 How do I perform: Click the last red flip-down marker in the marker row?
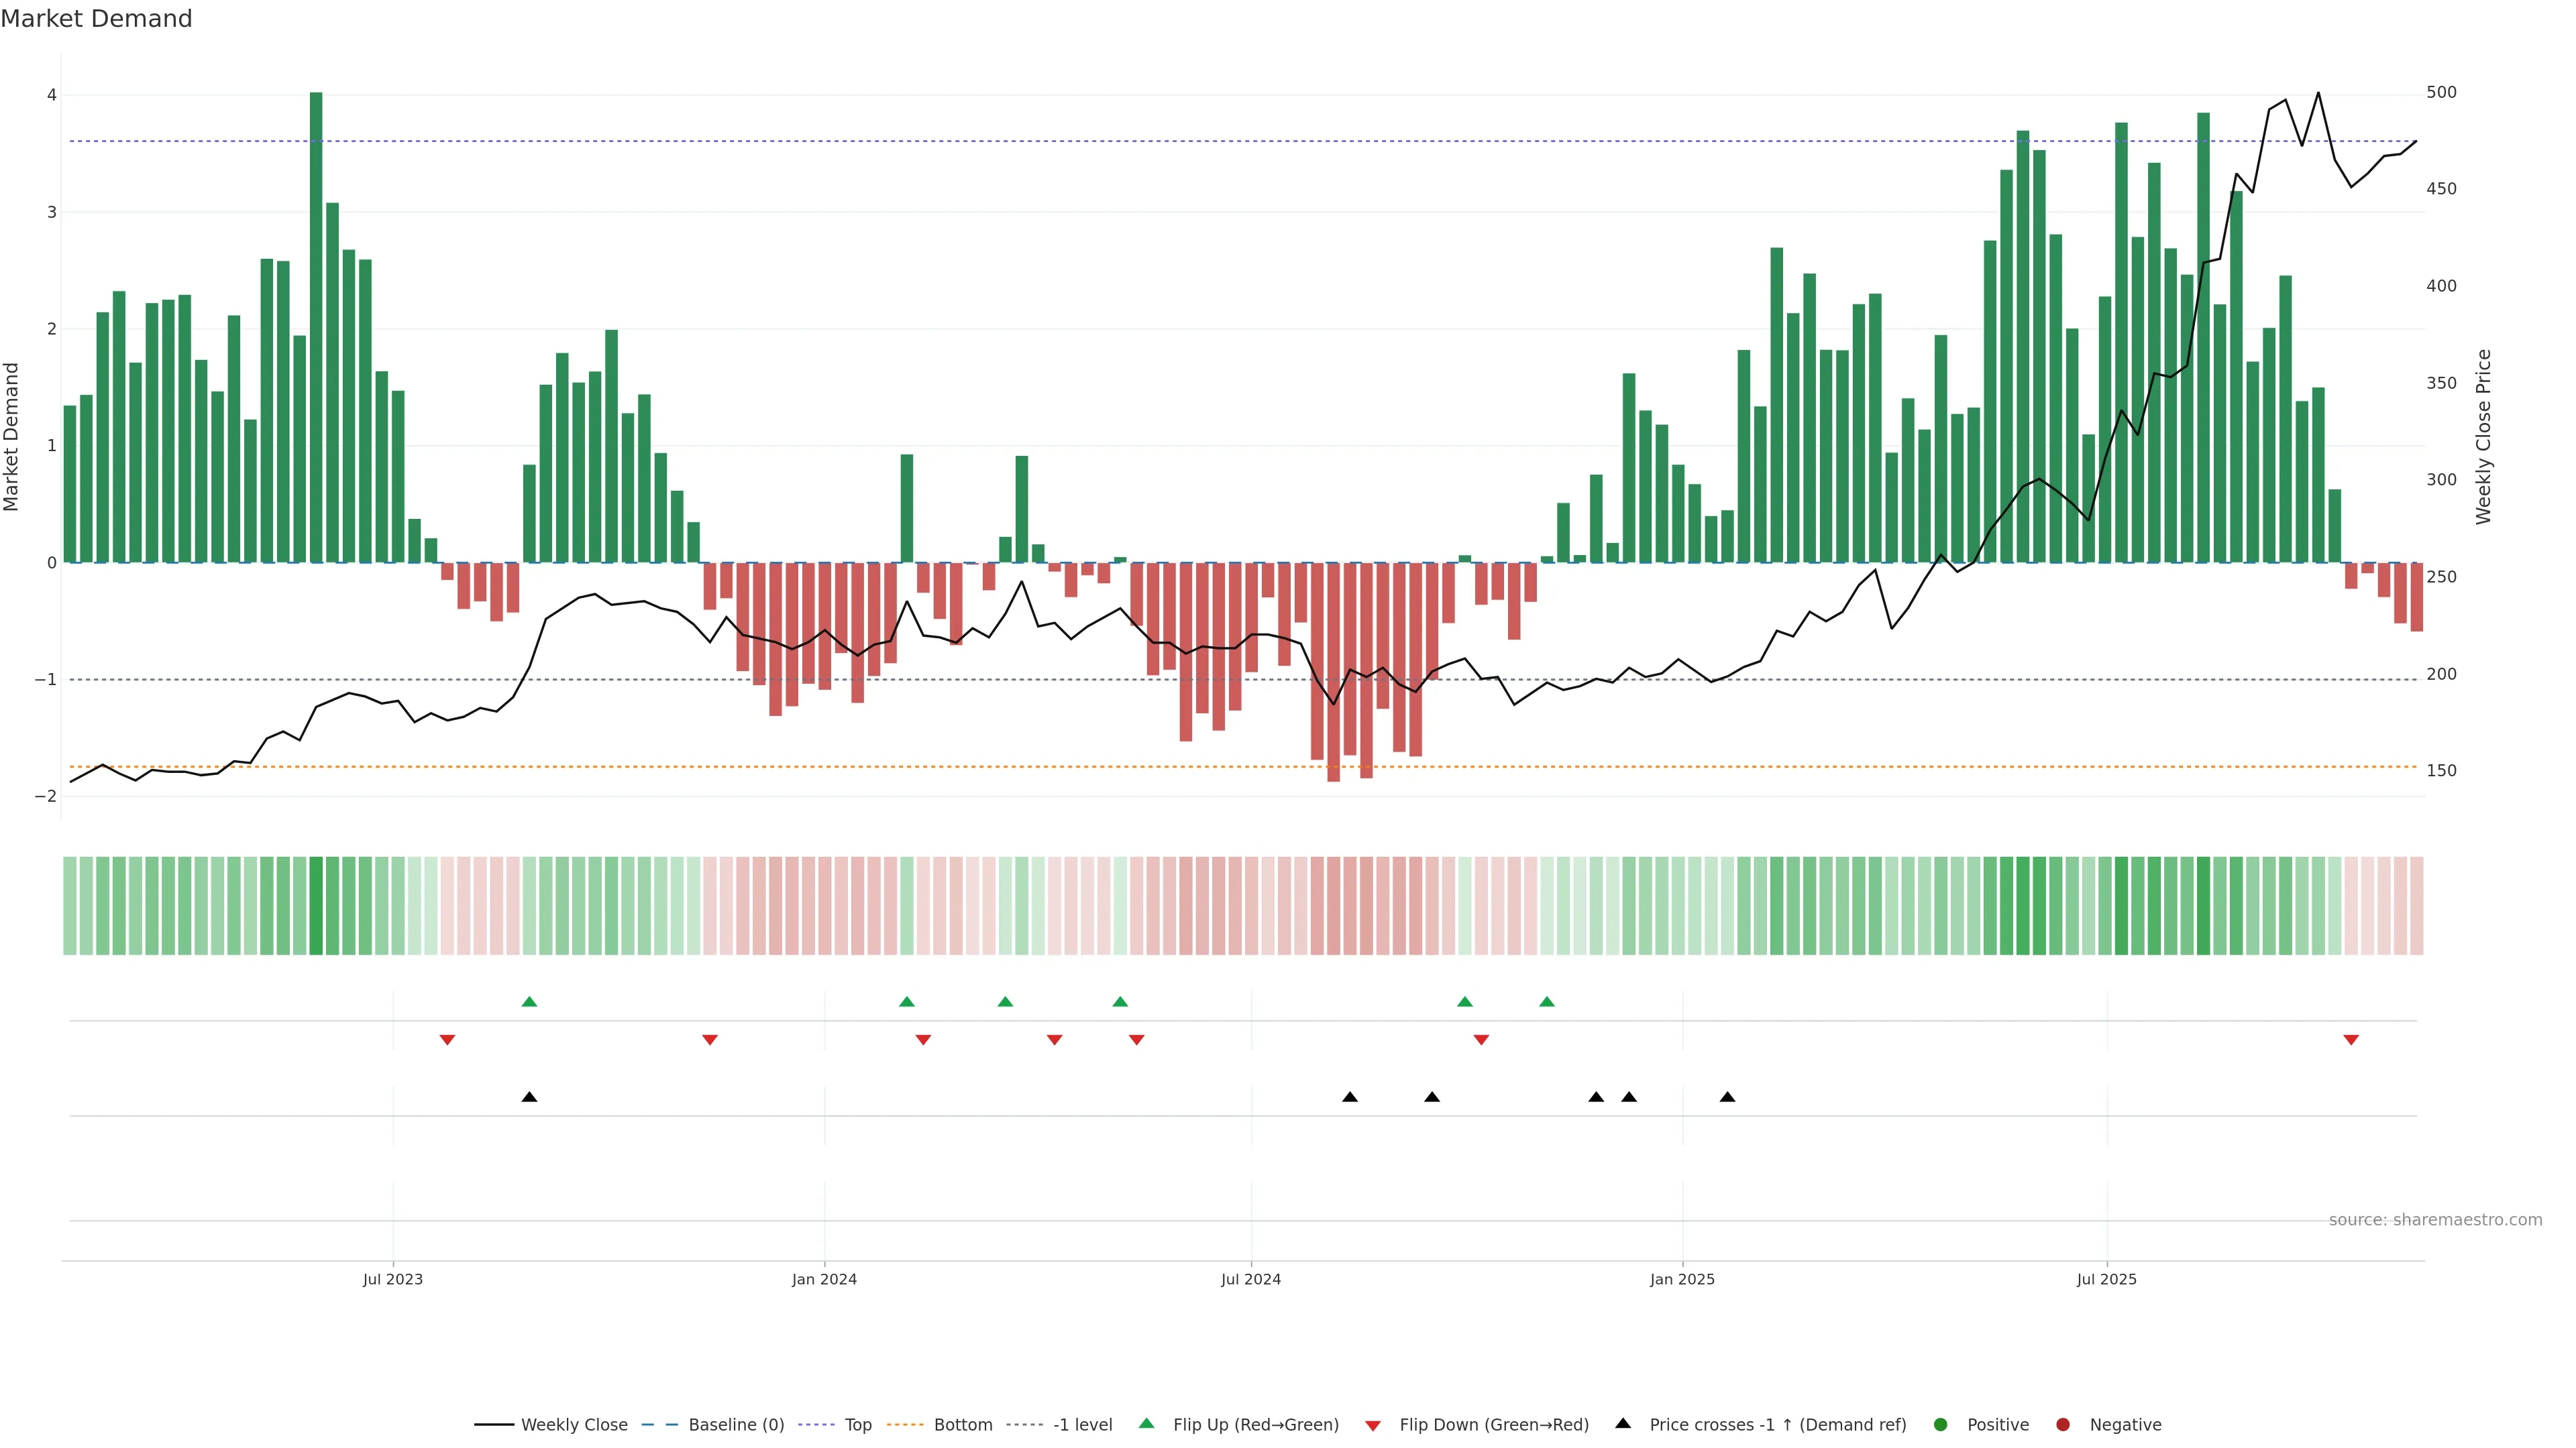[2350, 1039]
